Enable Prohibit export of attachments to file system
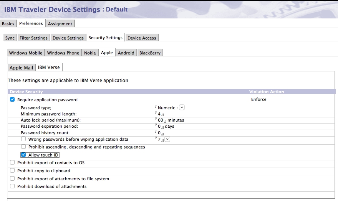The height and width of the screenshot is (201, 338). 12,178
